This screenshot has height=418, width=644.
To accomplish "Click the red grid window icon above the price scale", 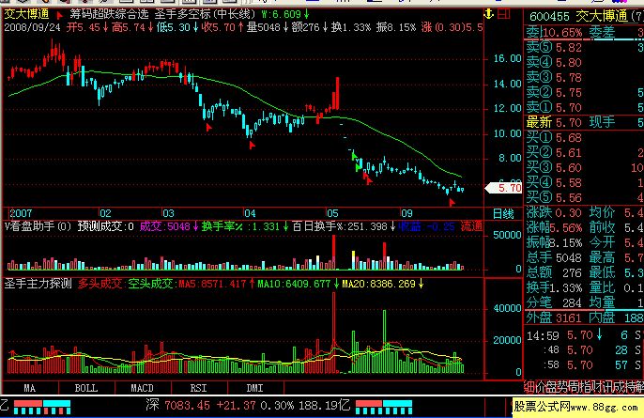I will 503,14.
